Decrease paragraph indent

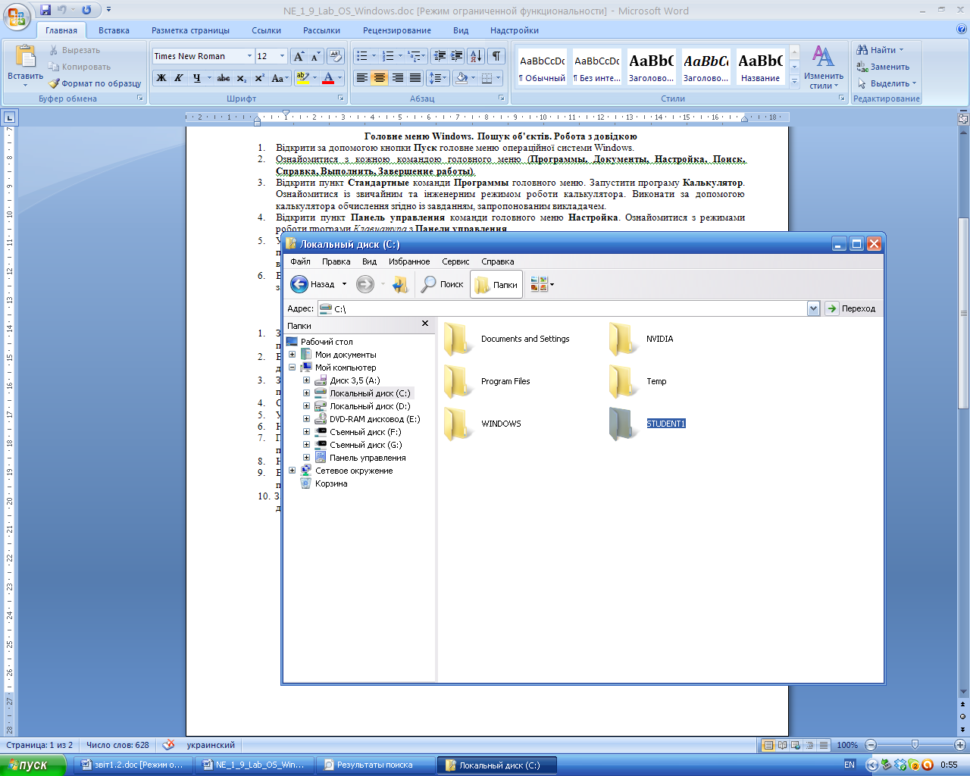pos(439,56)
